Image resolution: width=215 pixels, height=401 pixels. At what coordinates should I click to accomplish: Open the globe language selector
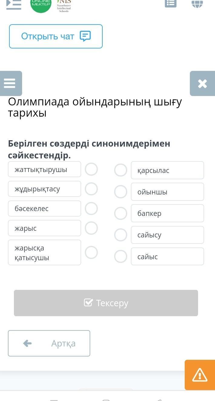197,3
